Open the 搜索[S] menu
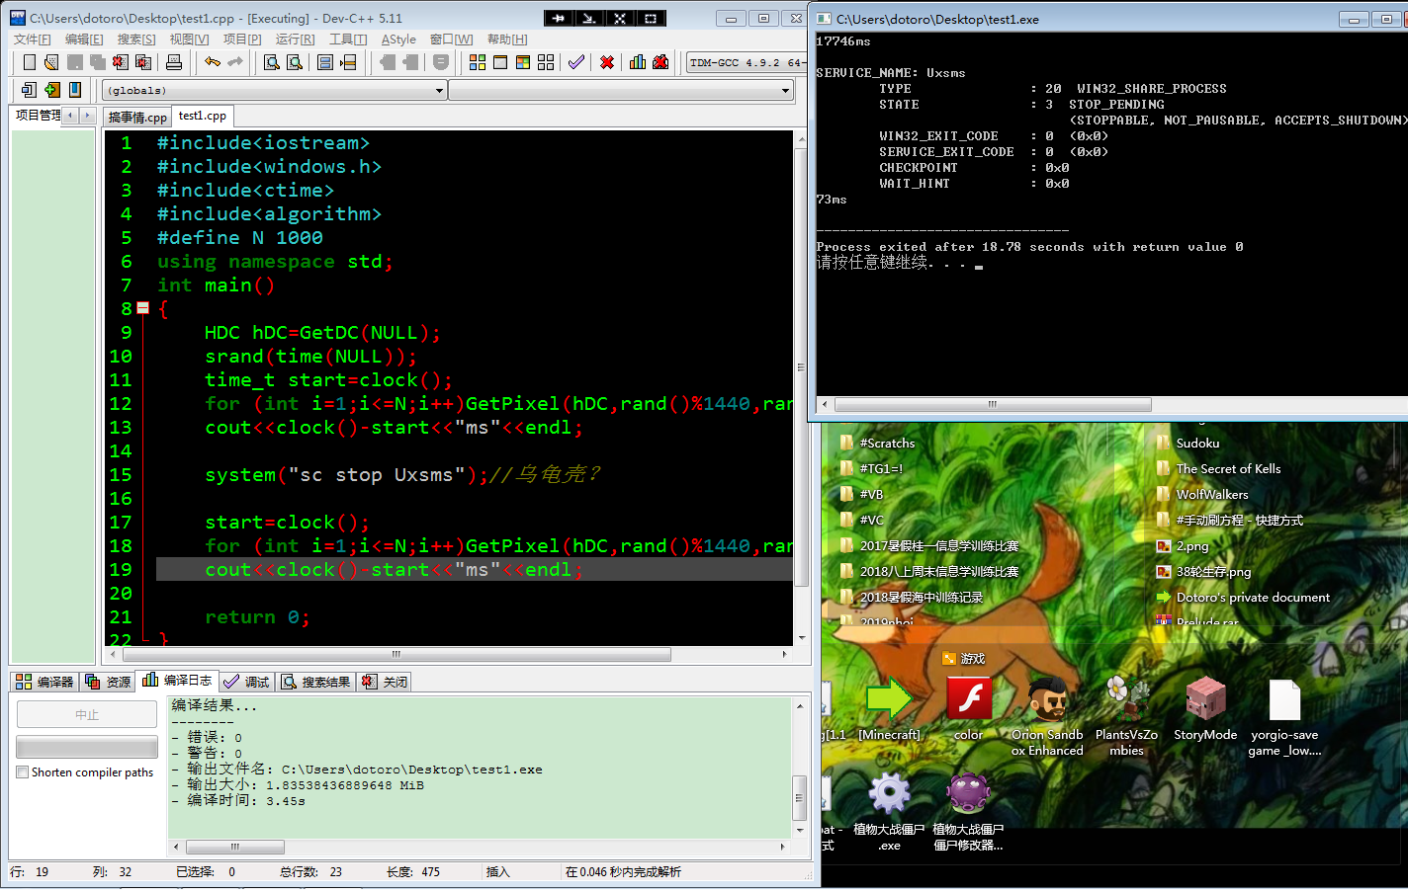This screenshot has height=893, width=1408. click(136, 40)
